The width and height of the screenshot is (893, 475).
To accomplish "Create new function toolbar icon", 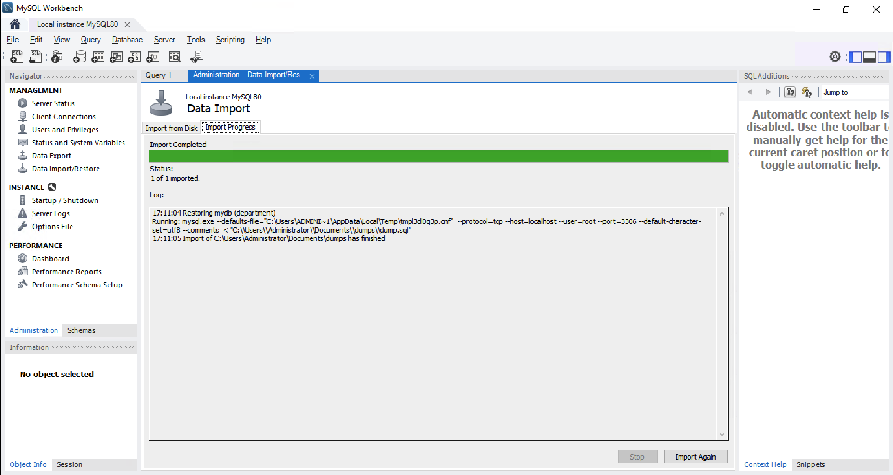I will pos(153,57).
